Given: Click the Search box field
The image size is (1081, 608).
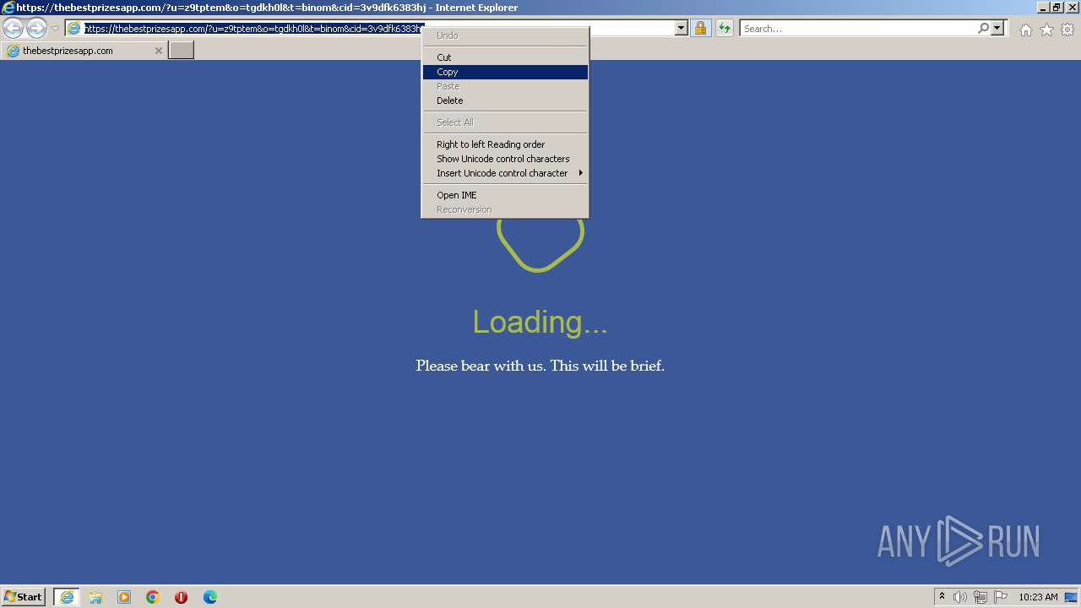Looking at the screenshot, I should 859,29.
